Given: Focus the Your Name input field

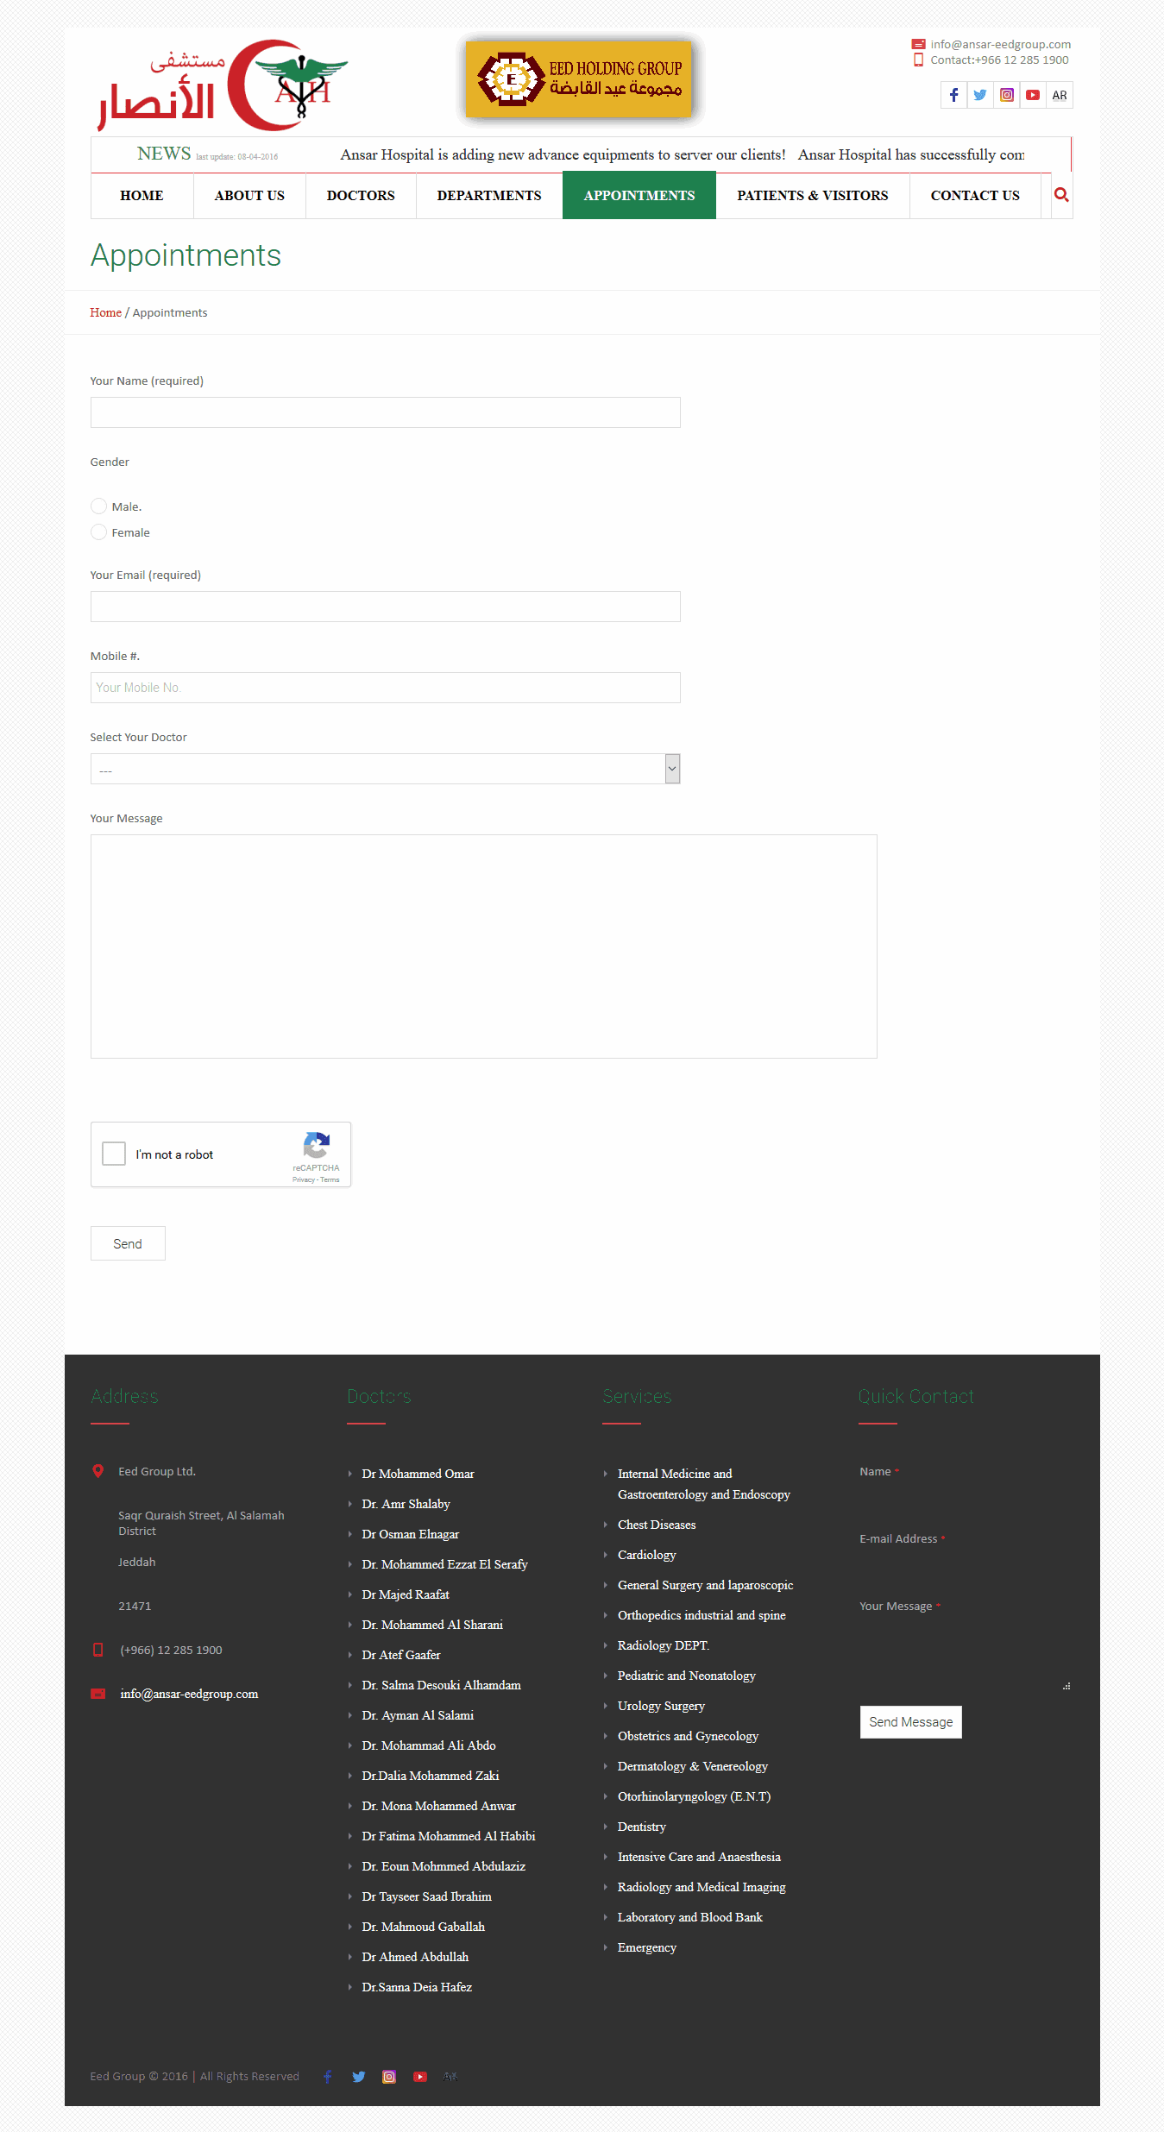Looking at the screenshot, I should tap(385, 412).
